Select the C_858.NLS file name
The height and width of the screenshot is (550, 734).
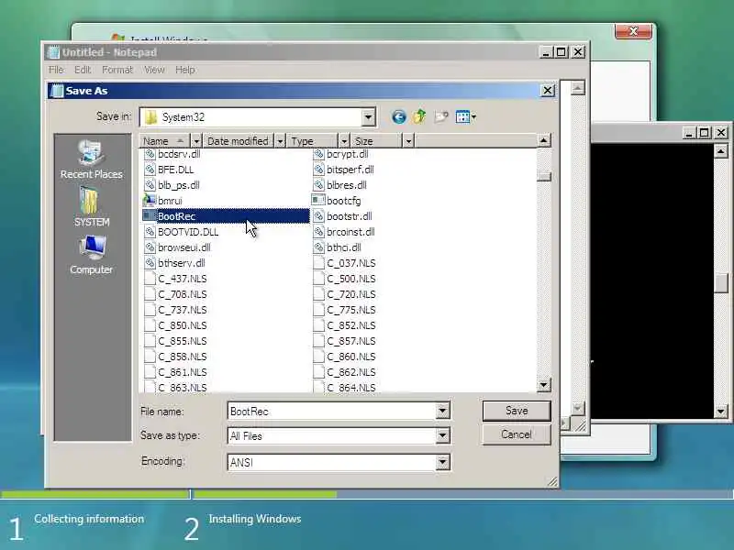[x=182, y=357]
